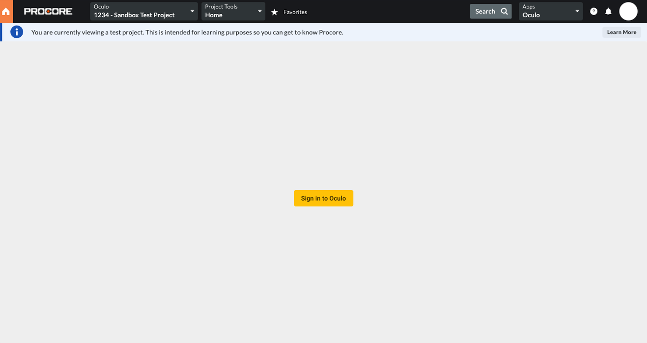The height and width of the screenshot is (343, 647).
Task: Open notifications with the bell icon
Action: pos(608,11)
